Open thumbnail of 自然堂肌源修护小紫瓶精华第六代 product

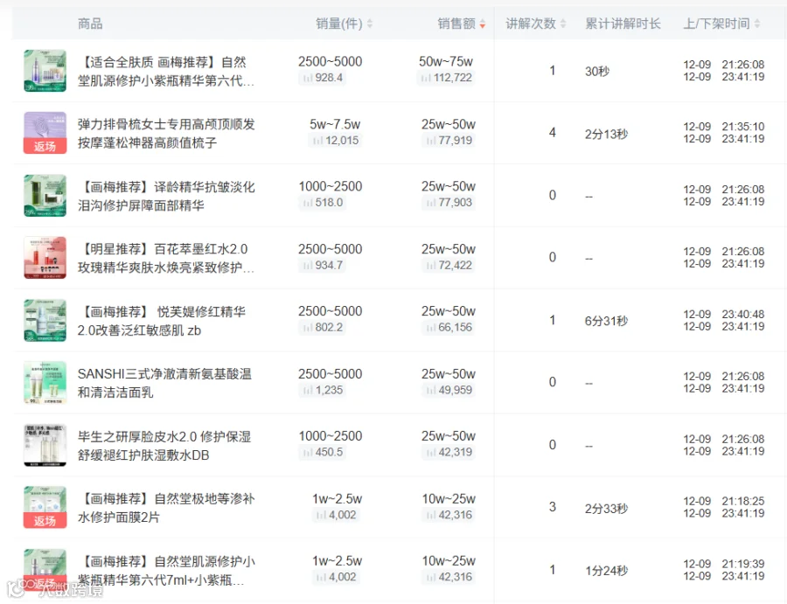45,71
